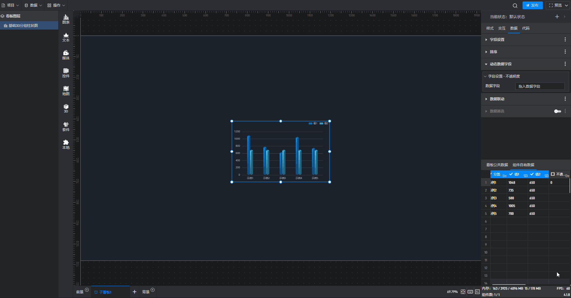
Task: Switch to the 样式 tab
Action: [490, 28]
